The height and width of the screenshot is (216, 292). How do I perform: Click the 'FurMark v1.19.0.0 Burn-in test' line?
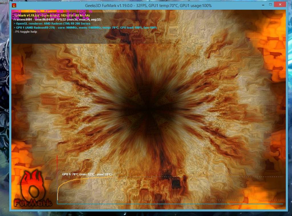pos(52,15)
